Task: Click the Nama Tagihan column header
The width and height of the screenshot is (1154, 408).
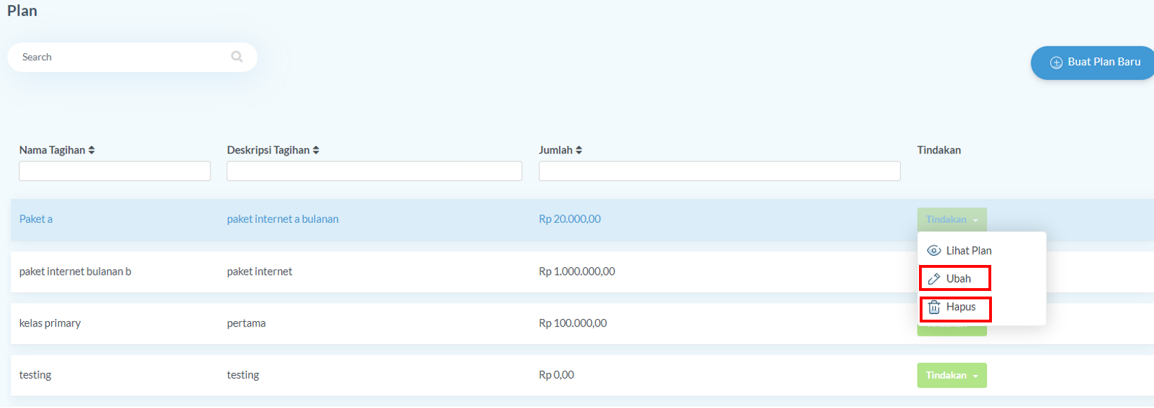Action: pos(57,150)
